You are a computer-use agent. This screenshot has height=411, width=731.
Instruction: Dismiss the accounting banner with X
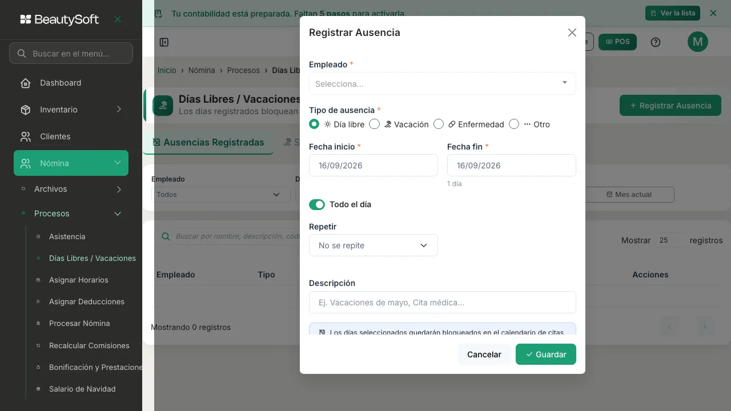(713, 13)
